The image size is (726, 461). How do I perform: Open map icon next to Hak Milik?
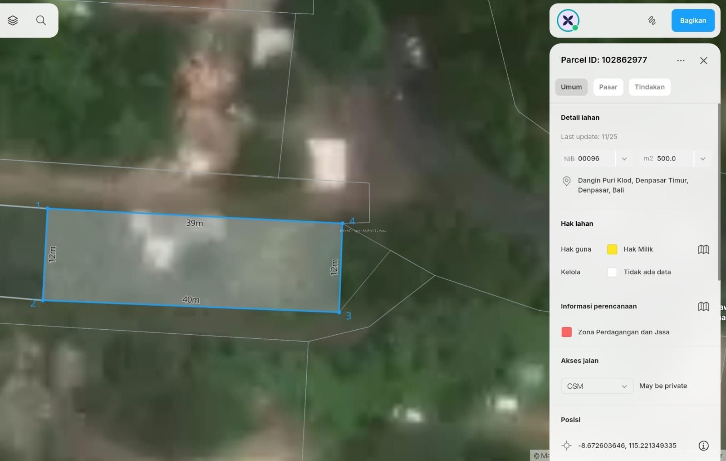(703, 249)
